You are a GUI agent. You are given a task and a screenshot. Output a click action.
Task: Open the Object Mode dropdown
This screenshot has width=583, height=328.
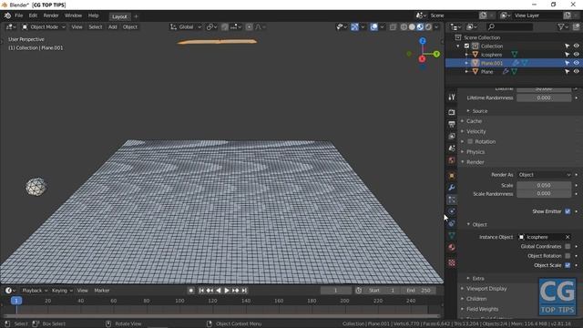[x=44, y=26]
